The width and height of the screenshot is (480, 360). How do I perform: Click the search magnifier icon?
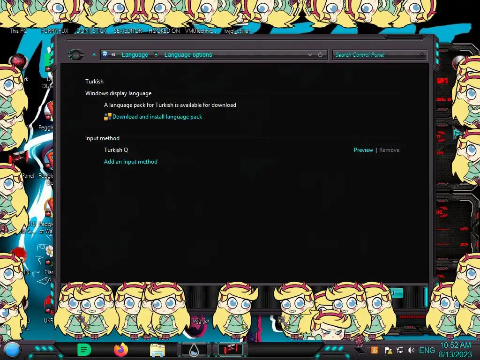(x=421, y=55)
